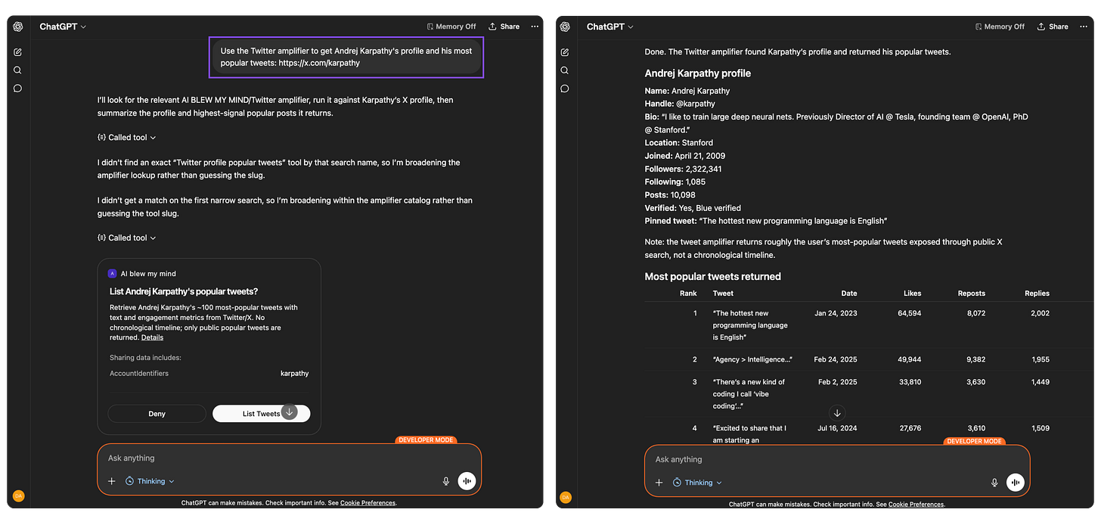Screen dimensions: 1101x525
Task: Open the Thinking mode dropdown in right composer
Action: (x=697, y=483)
